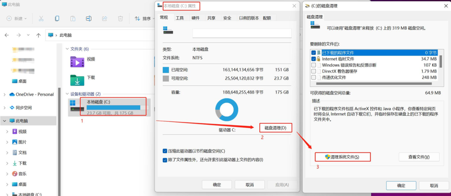
Task: Click the drive label input field in Properties
Action: click(x=242, y=33)
